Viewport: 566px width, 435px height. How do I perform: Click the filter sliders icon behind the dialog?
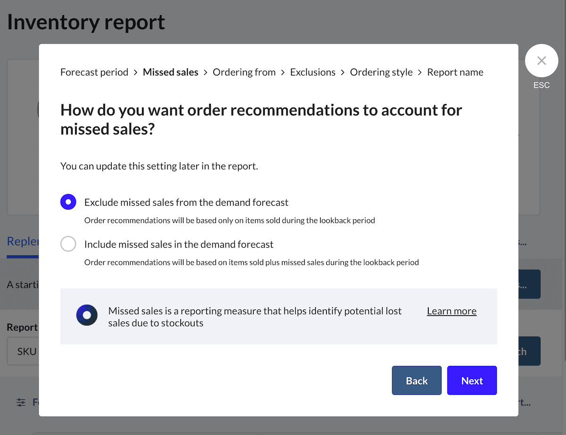21,402
